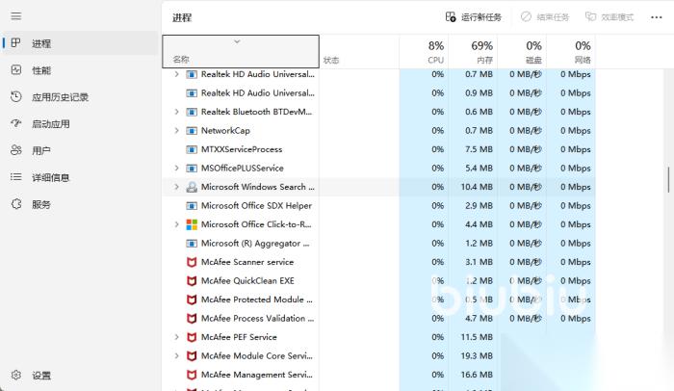Click the 服务 gear-puzzle icon
Image resolution: width=674 pixels, height=391 pixels.
click(16, 204)
